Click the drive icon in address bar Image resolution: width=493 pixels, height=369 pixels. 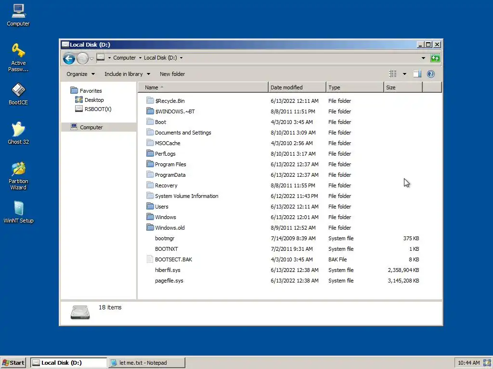[101, 58]
